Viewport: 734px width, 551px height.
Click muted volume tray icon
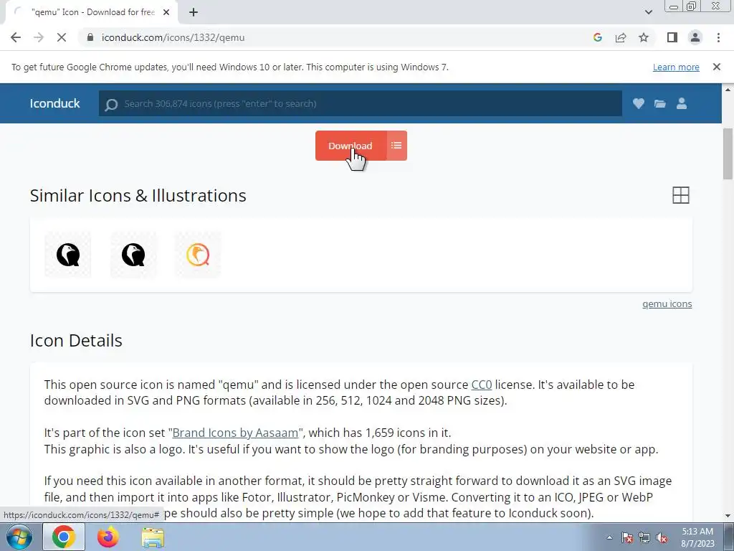pyautogui.click(x=662, y=537)
